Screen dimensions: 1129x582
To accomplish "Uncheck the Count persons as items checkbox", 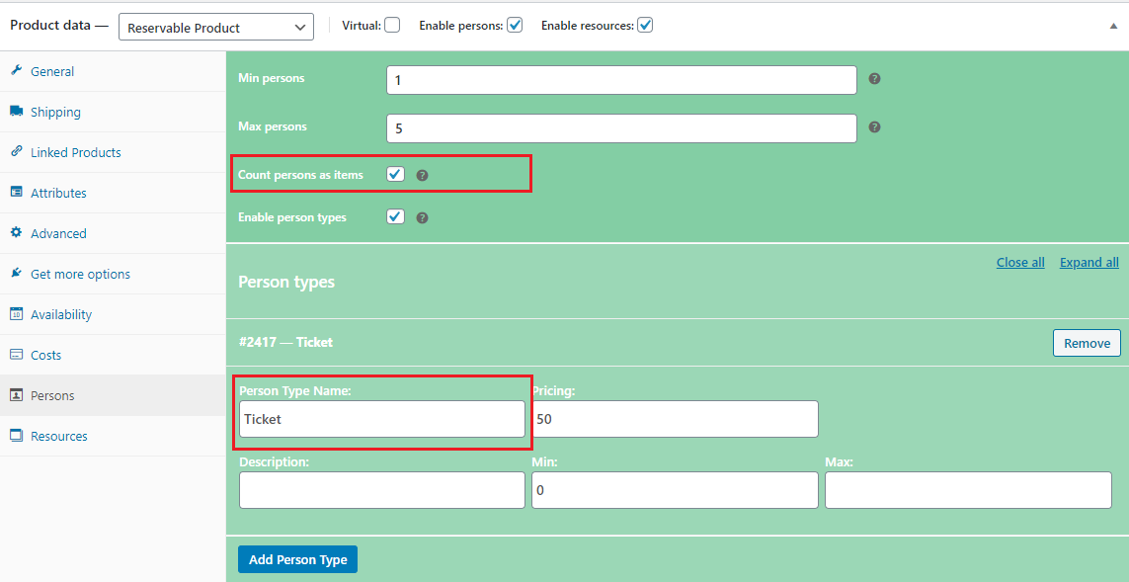I will pos(395,174).
